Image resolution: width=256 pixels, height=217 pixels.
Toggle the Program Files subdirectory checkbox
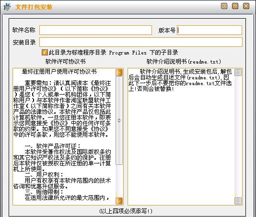click(45, 53)
